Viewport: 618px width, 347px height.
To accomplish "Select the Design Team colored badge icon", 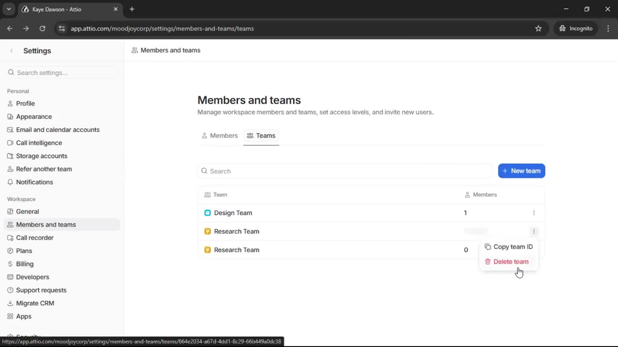I will click(208, 213).
